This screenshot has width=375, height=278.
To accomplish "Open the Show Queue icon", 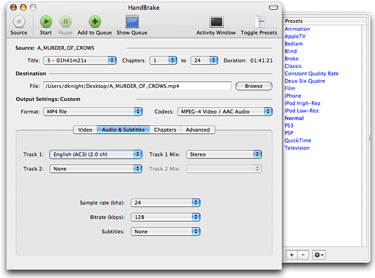I will coord(132,21).
